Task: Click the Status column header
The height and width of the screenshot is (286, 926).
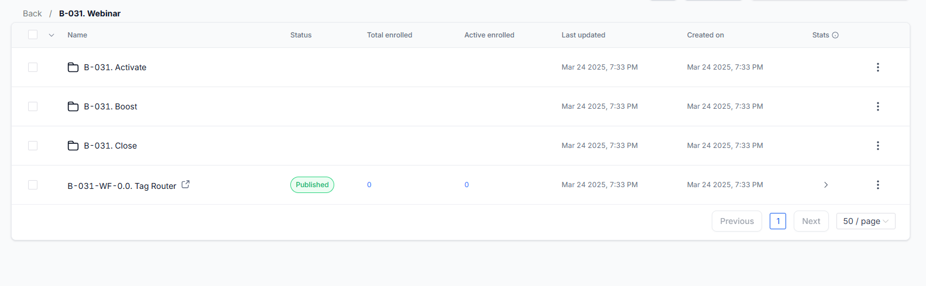Action: point(301,35)
